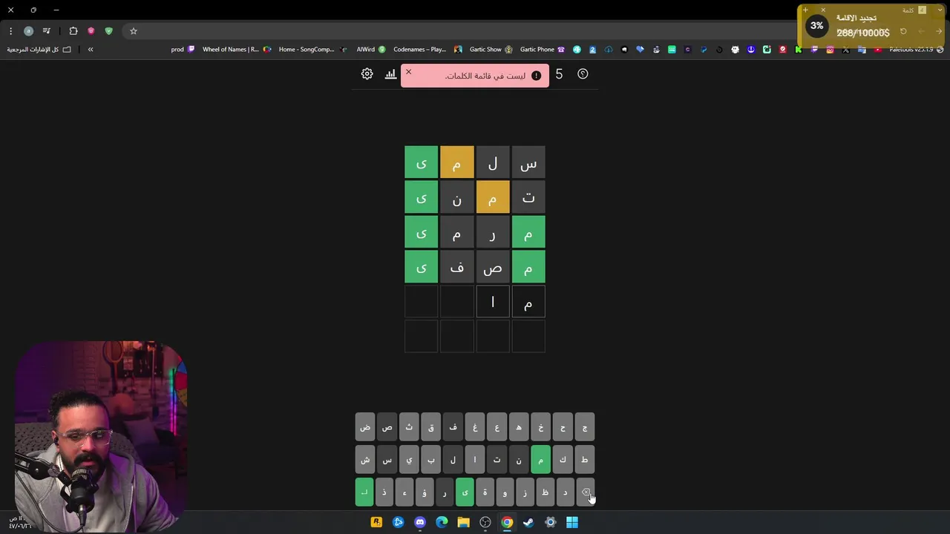Open the 'Home - SongComp...' bookmark
Image resolution: width=950 pixels, height=534 pixels.
click(312, 50)
